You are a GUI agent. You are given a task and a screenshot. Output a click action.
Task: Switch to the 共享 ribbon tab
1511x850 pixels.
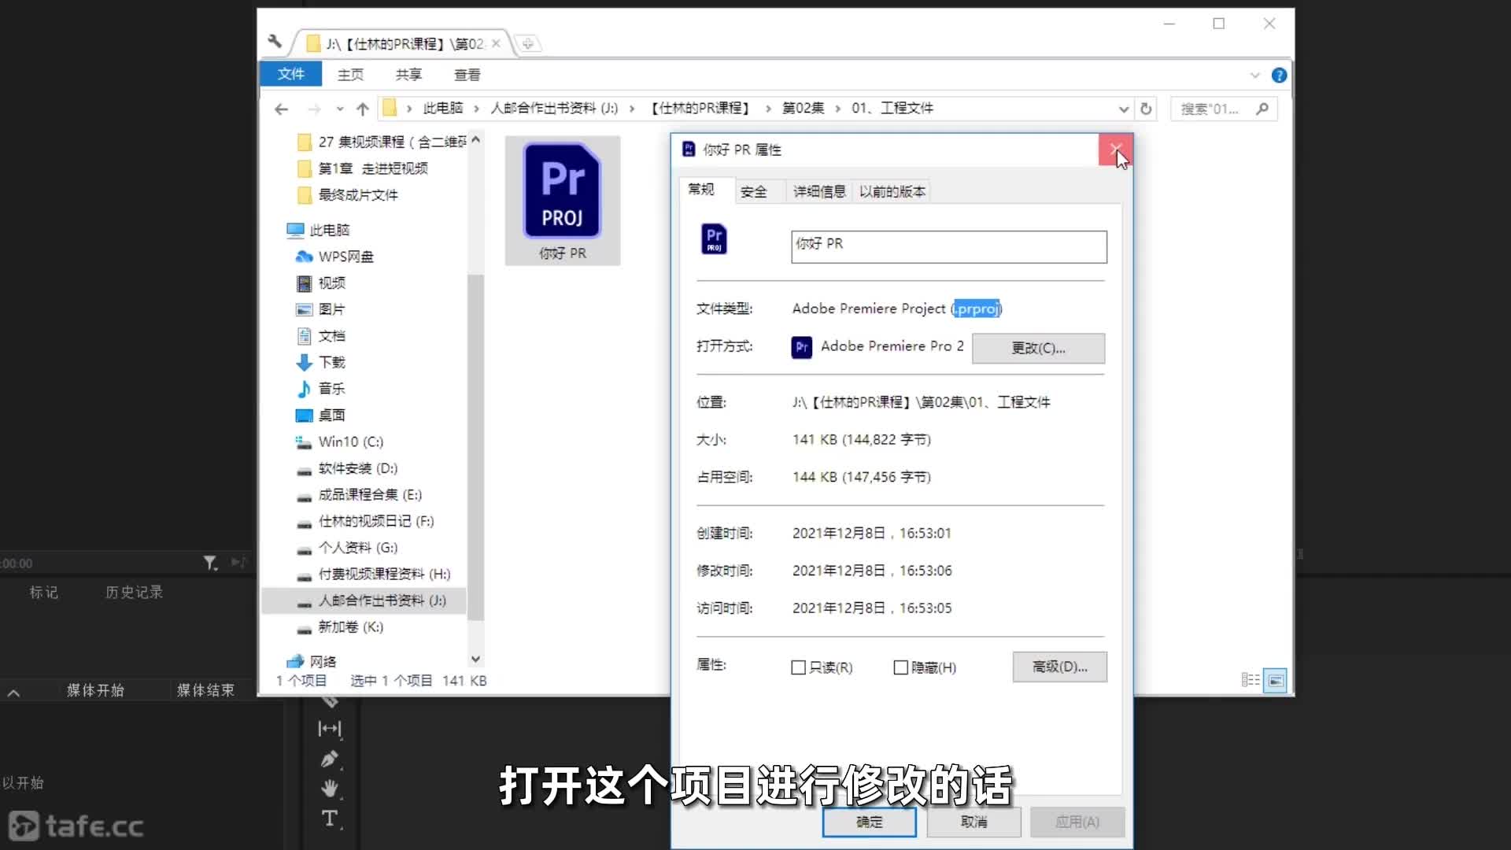408,75
